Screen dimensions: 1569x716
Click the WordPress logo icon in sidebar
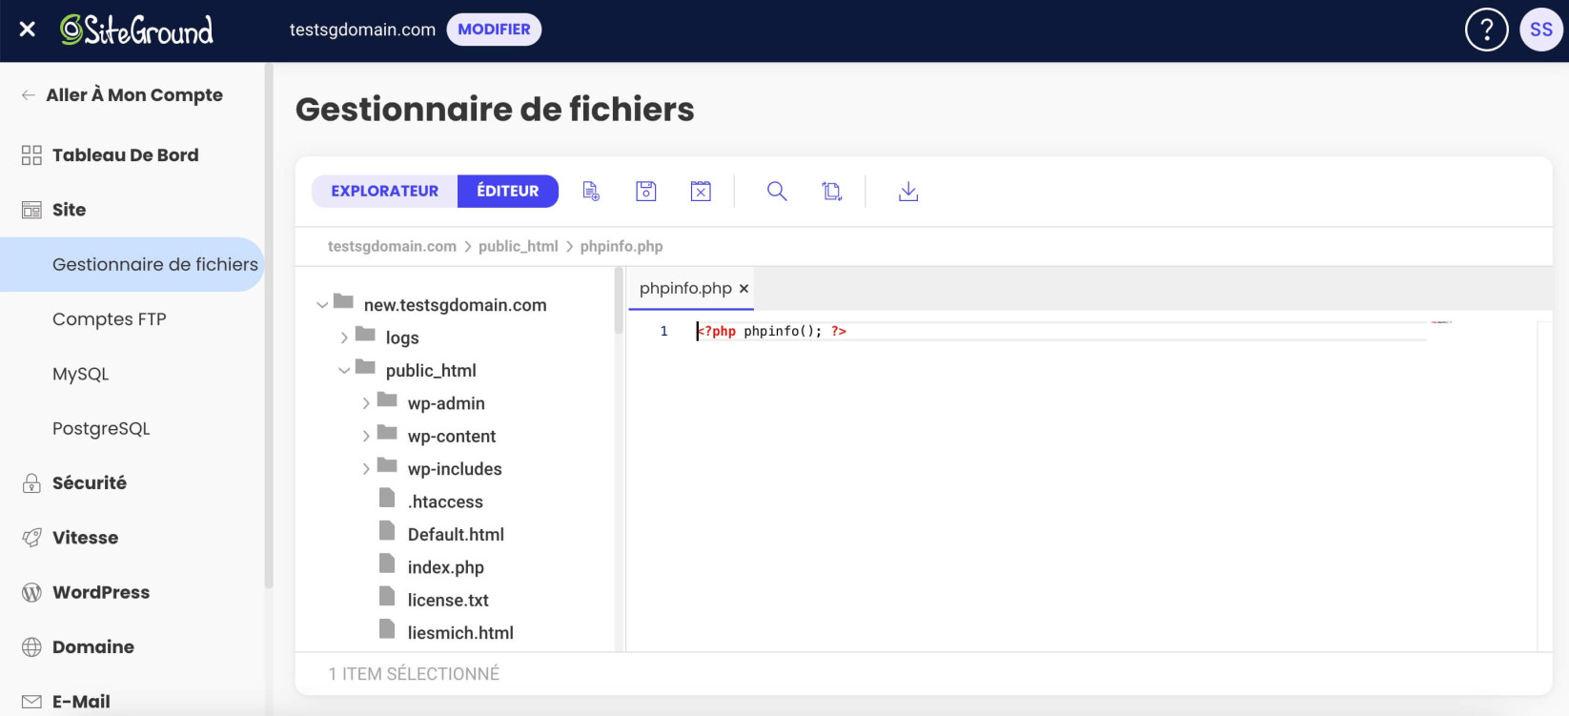pos(31,593)
